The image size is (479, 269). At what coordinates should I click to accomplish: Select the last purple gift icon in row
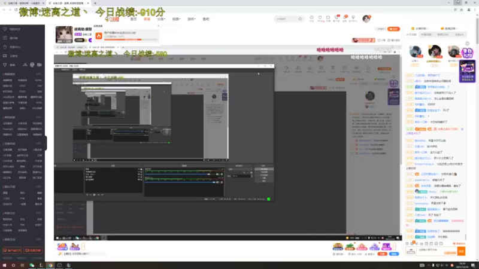click(x=386, y=246)
